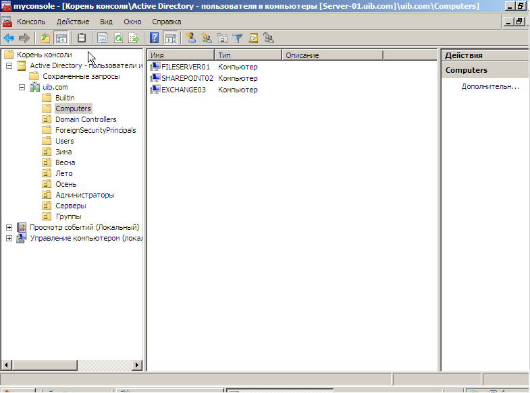Select the EXCHANGE03 computer entry
530x393 pixels.
pos(184,90)
